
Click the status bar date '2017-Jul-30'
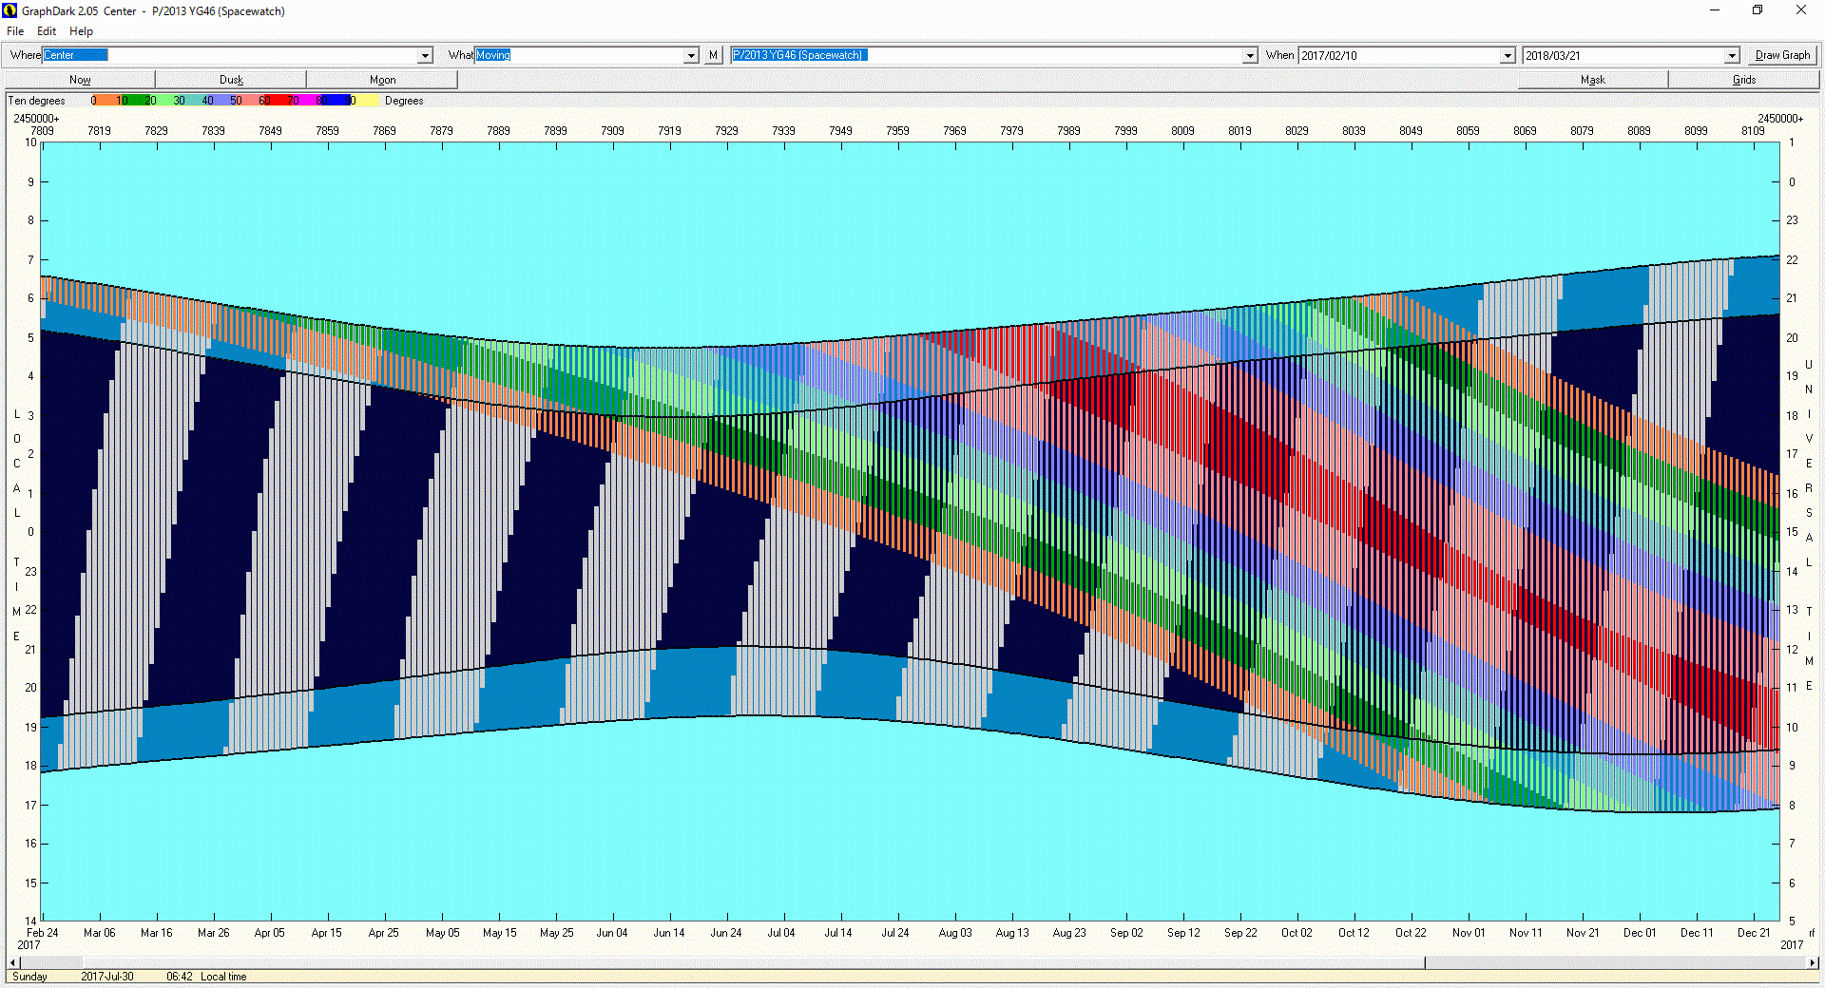(107, 977)
